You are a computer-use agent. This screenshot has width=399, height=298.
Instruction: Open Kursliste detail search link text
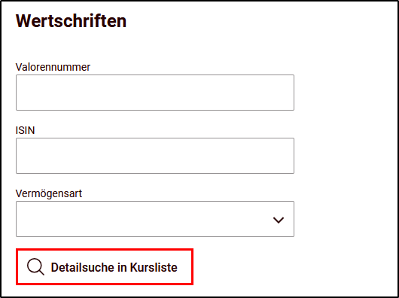click(x=114, y=267)
